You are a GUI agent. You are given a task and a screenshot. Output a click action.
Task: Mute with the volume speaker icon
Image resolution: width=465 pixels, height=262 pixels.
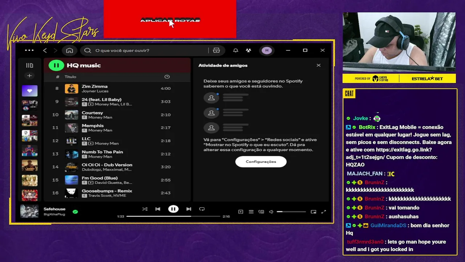271,212
